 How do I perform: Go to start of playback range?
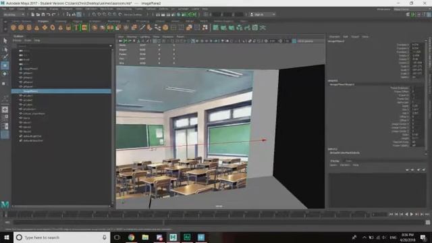391,215
